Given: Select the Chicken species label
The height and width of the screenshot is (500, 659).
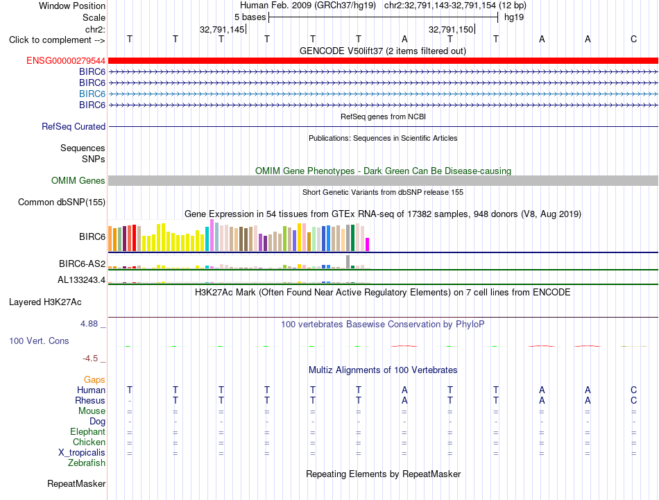Looking at the screenshot, I should (x=89, y=442).
